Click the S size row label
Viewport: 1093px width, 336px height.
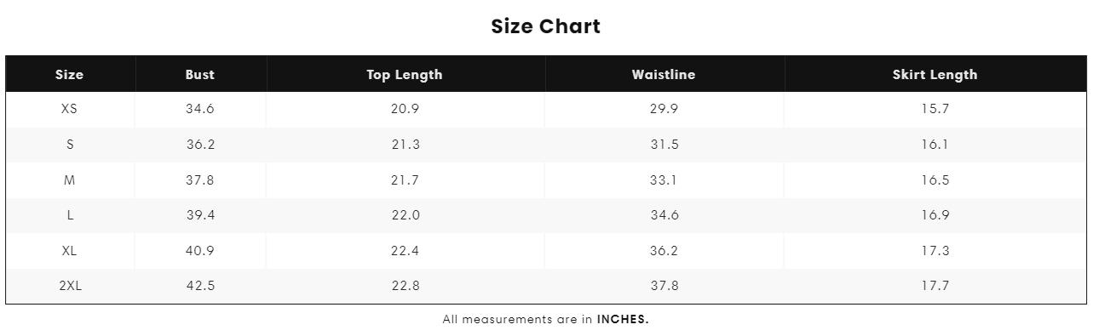click(x=70, y=145)
